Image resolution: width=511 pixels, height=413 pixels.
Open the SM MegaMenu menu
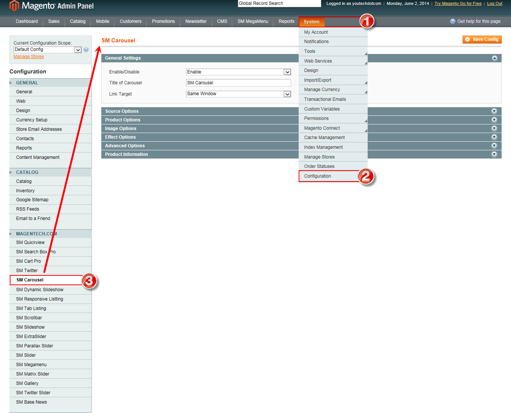click(x=253, y=21)
